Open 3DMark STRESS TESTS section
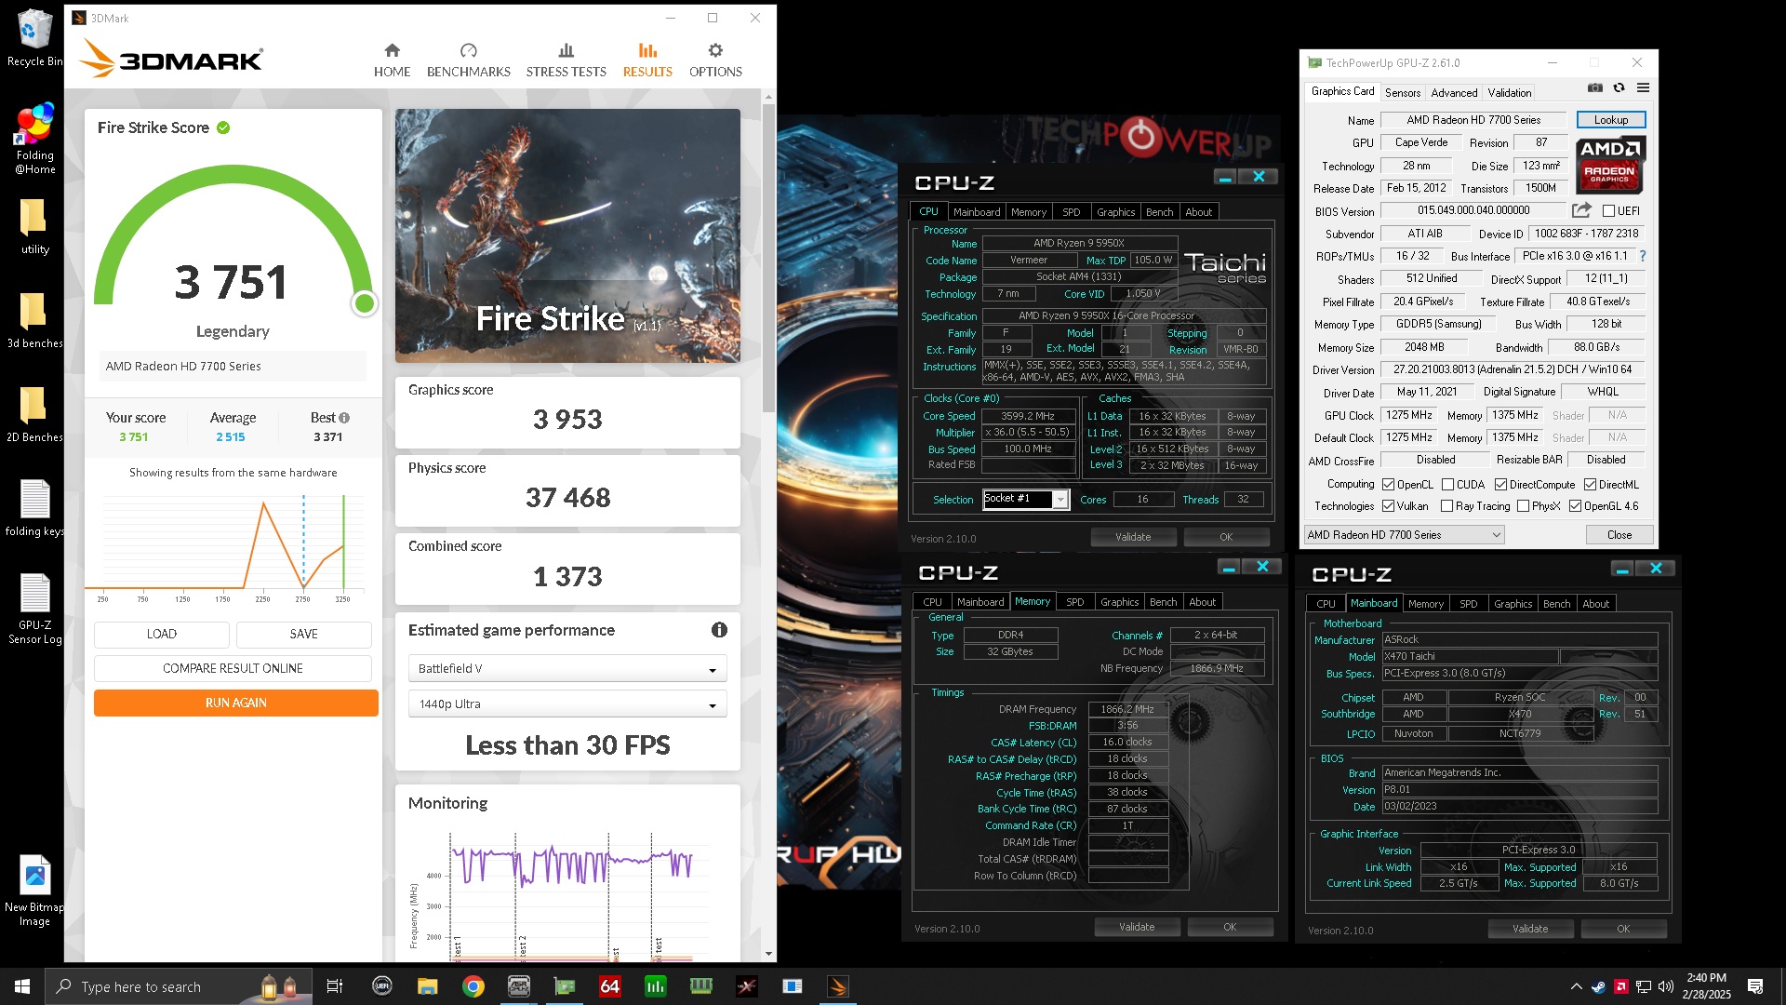1786x1005 pixels. (x=566, y=60)
